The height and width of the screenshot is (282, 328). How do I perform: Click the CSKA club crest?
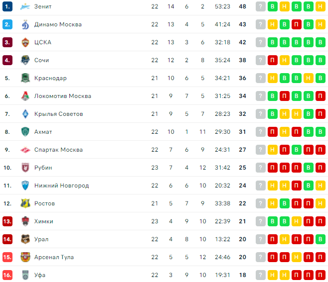coord(25,42)
